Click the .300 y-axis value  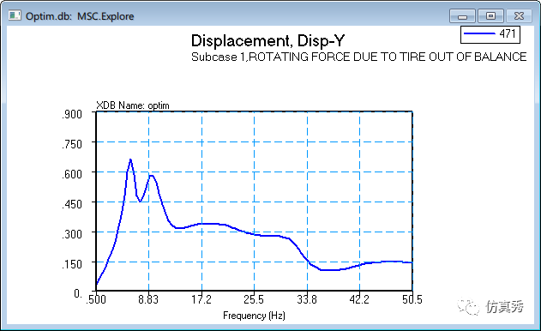coord(72,234)
